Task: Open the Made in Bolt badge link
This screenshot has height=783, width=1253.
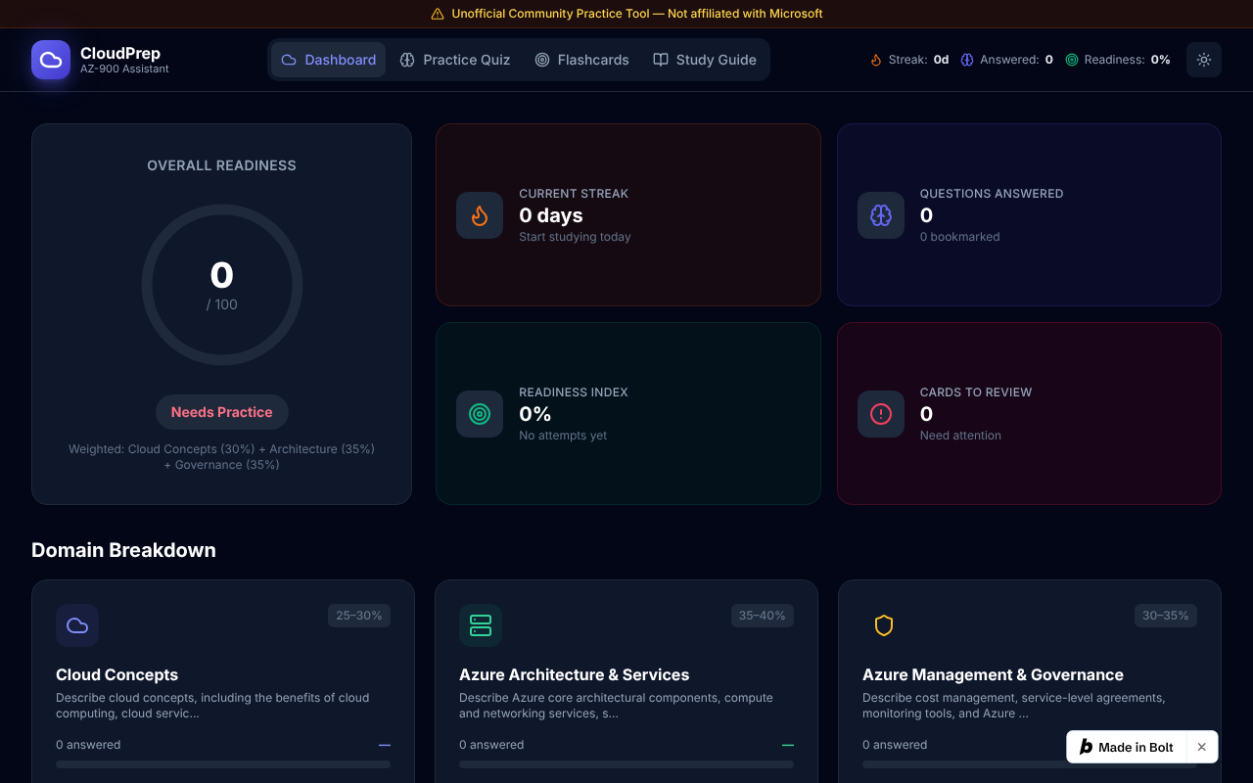Action: click(1126, 747)
